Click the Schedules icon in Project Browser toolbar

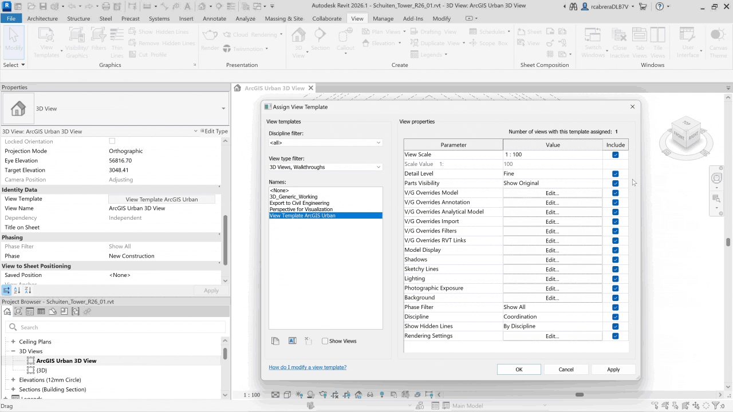coord(41,312)
